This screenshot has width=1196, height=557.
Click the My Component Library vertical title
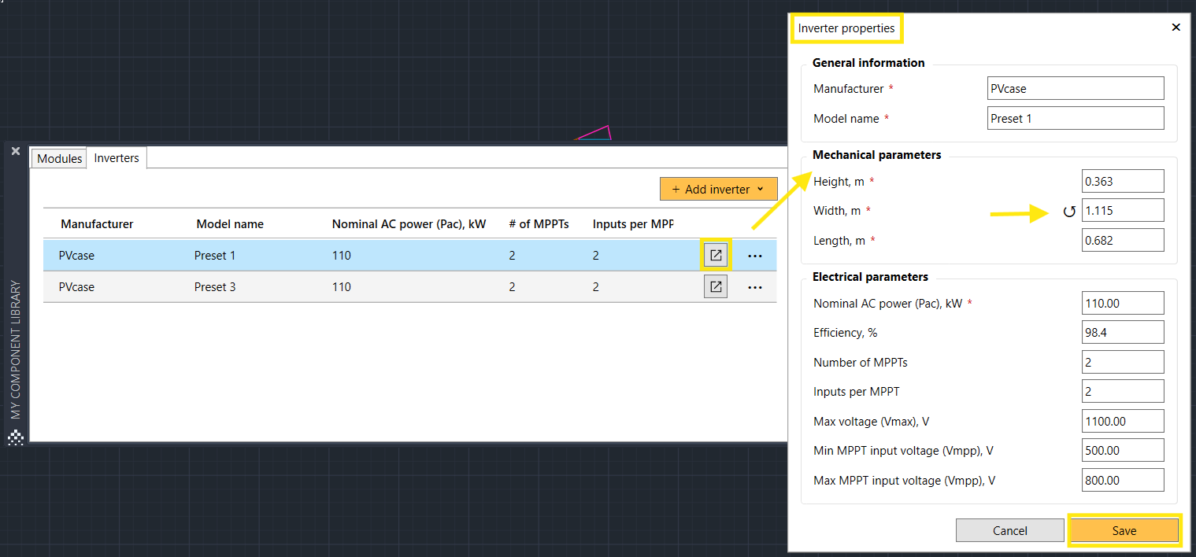(x=16, y=350)
